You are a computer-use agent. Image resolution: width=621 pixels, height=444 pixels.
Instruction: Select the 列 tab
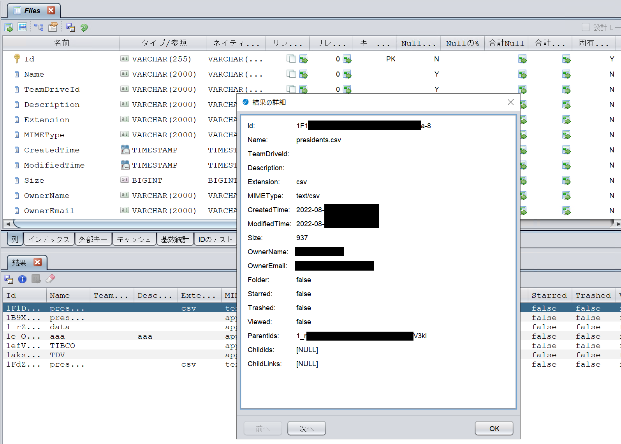coord(15,239)
